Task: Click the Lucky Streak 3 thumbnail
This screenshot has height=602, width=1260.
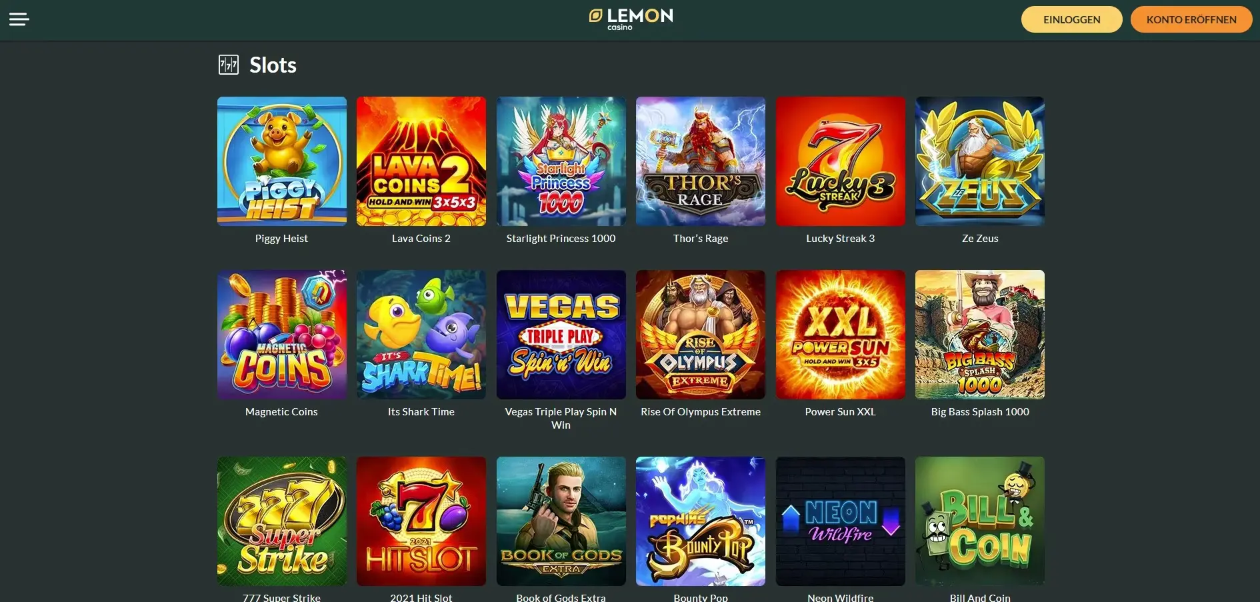Action: point(841,161)
